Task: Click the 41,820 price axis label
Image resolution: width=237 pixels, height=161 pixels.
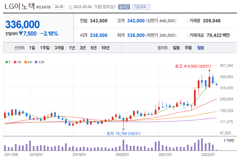Action: click(225, 133)
